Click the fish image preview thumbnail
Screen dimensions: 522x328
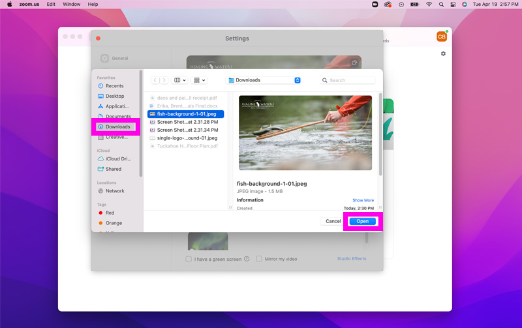click(305, 133)
